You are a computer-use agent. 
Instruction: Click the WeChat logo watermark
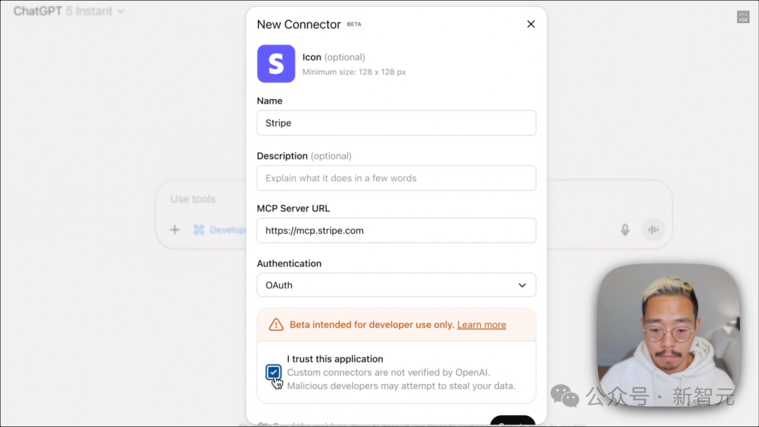(564, 396)
